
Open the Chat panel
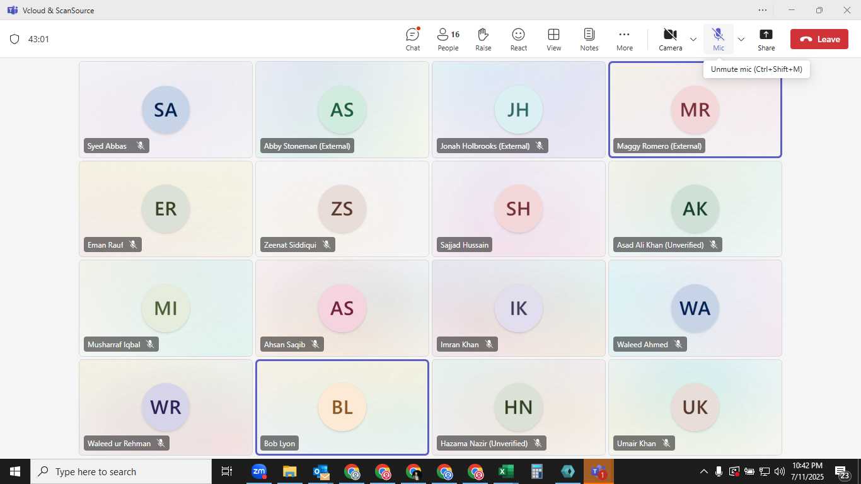click(413, 39)
